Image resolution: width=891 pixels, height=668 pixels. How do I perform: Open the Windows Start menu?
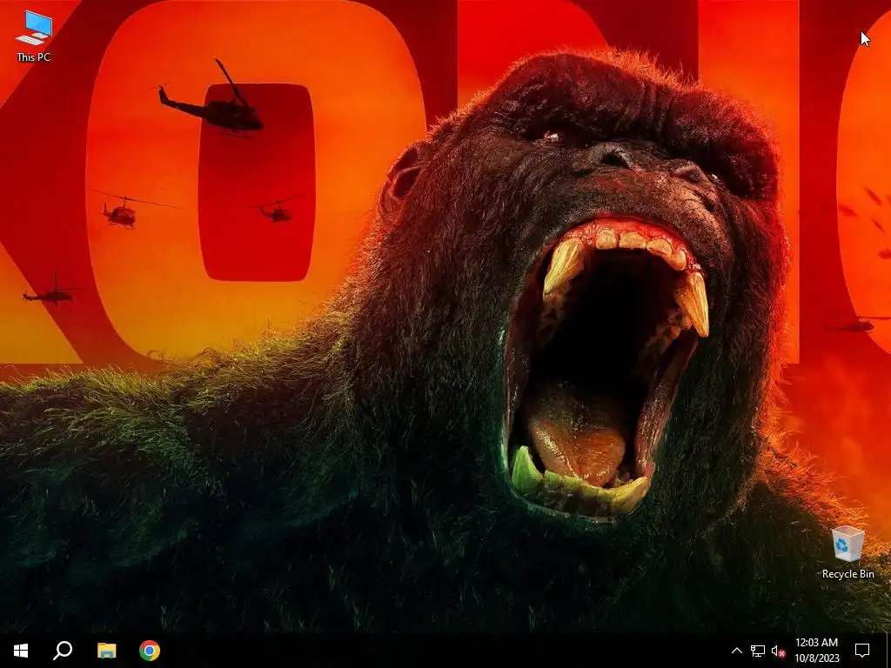tap(21, 651)
